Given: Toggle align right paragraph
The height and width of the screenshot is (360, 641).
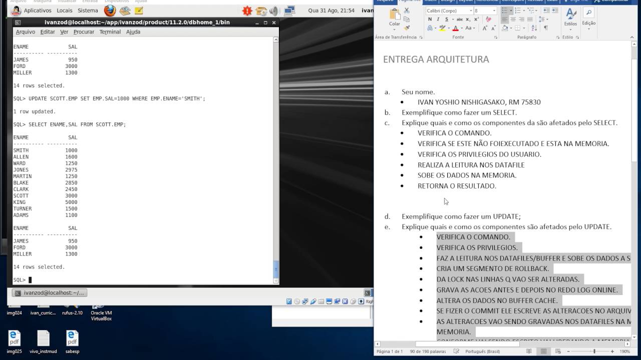Looking at the screenshot, I should pos(521,19).
